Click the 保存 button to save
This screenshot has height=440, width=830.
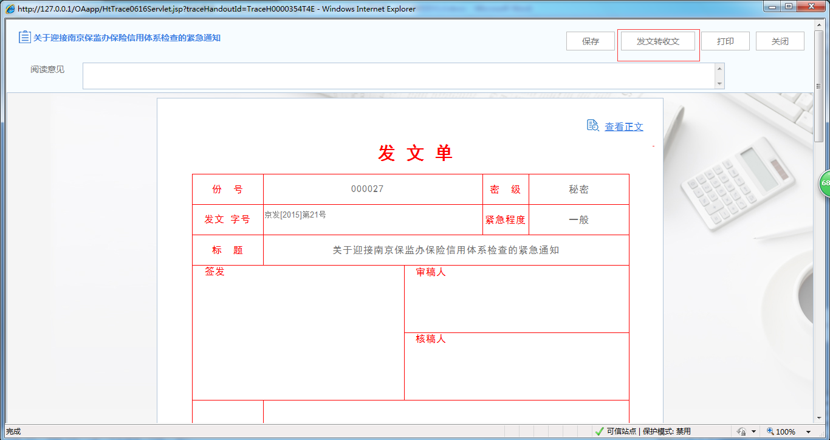pos(591,41)
